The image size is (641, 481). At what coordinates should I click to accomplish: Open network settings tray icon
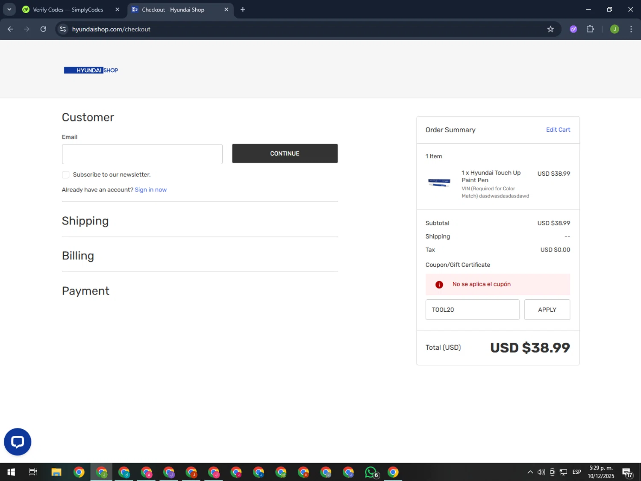click(564, 472)
